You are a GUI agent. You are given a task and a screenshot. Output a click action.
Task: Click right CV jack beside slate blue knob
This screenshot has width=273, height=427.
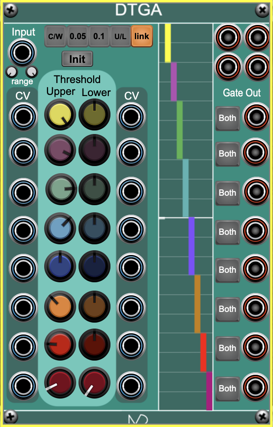131,229
